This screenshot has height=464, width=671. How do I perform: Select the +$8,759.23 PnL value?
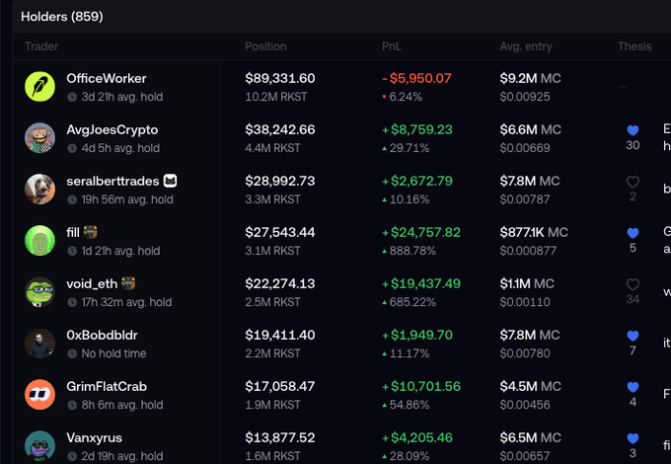[417, 129]
